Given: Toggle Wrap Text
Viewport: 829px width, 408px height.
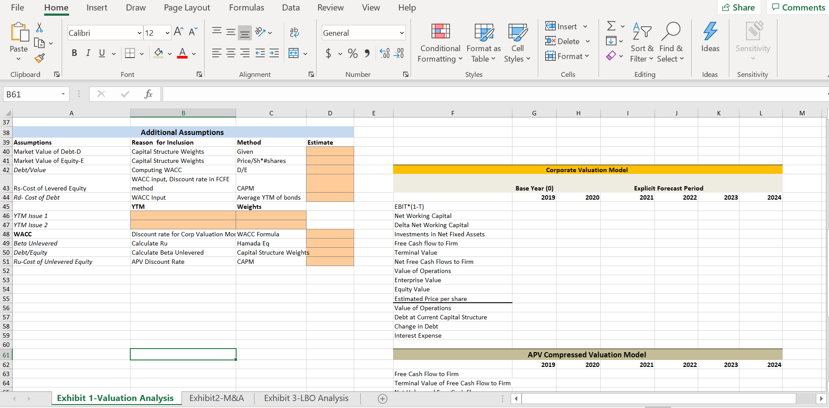Looking at the screenshot, I should [x=294, y=31].
